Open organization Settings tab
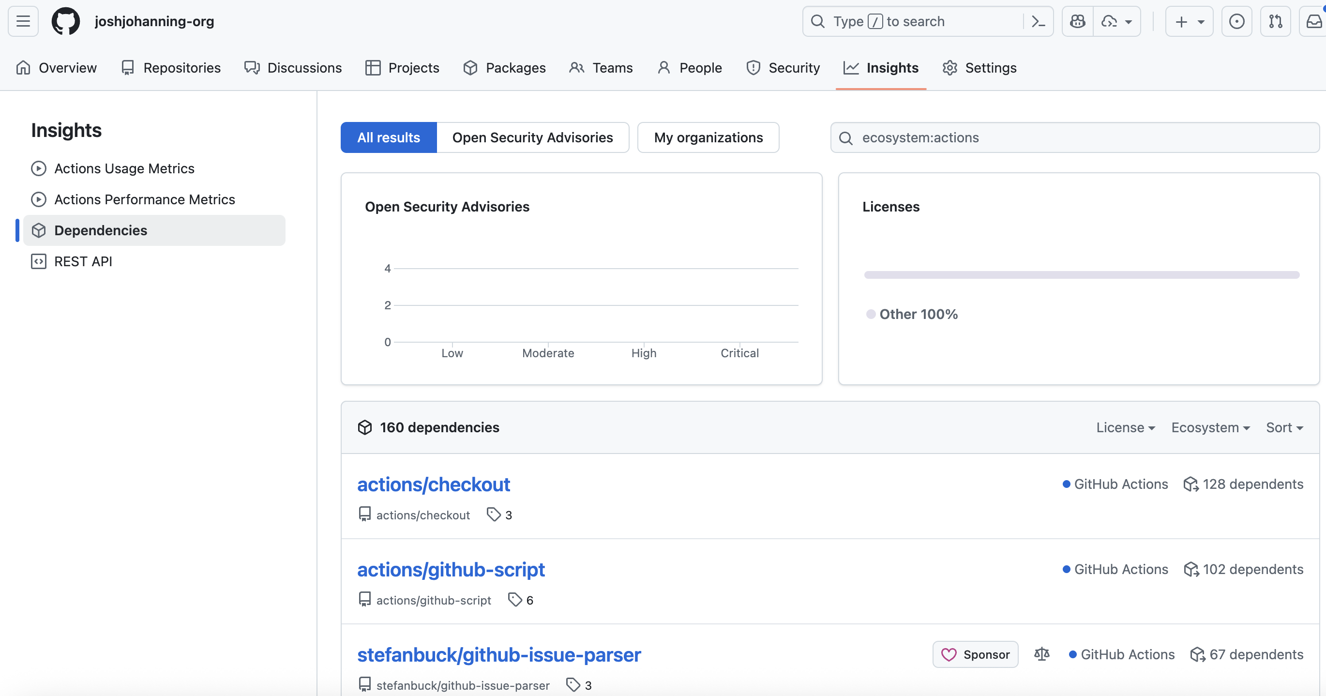Viewport: 1326px width, 696px height. (x=979, y=67)
